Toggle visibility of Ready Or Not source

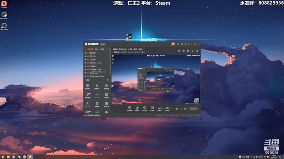pos(85,69)
